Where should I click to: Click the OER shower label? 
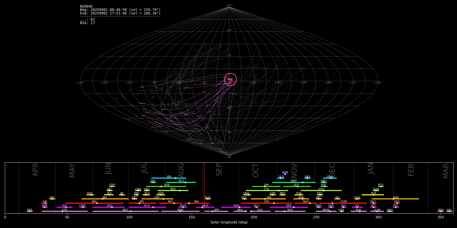[x=289, y=206]
